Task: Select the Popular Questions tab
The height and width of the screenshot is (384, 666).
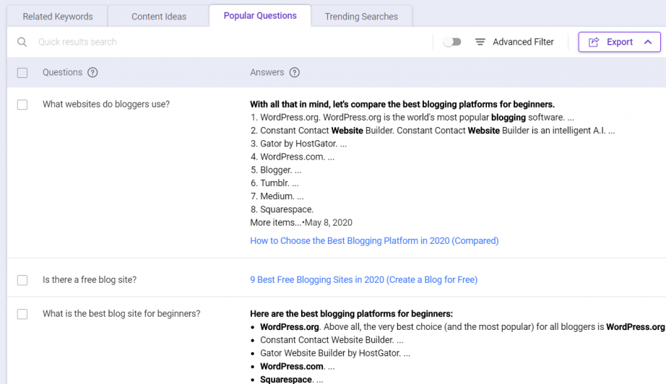Action: (260, 16)
